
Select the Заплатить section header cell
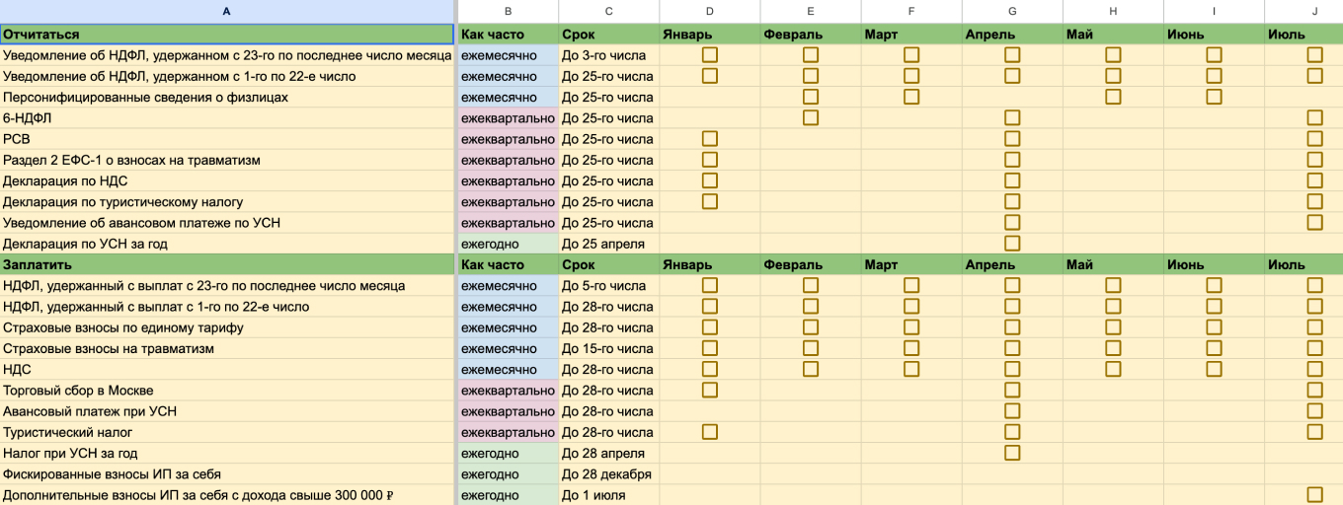click(x=227, y=265)
